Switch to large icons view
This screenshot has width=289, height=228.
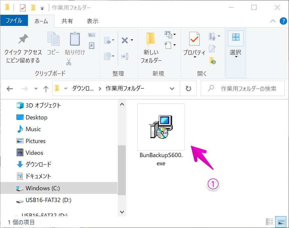(x=281, y=222)
